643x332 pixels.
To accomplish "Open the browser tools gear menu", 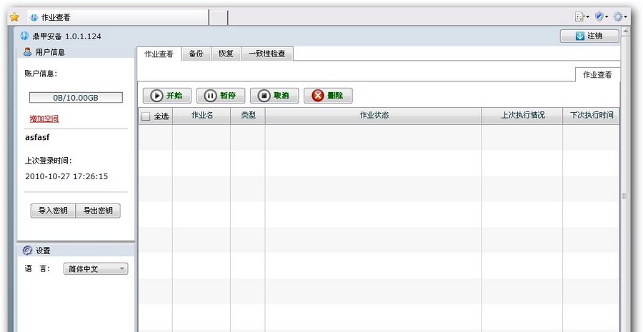I will pyautogui.click(x=619, y=17).
